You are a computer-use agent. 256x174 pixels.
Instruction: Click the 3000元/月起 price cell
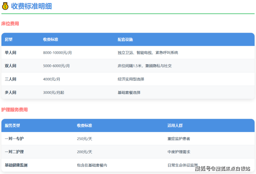54,92
